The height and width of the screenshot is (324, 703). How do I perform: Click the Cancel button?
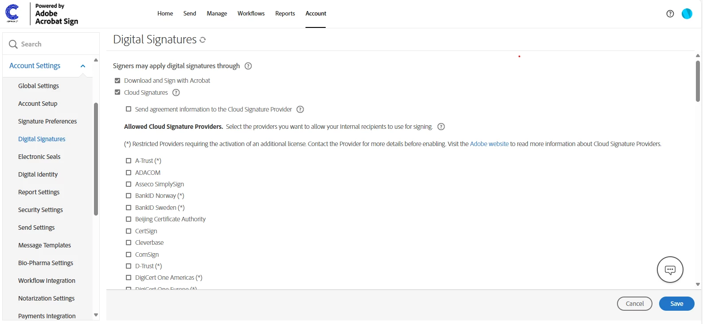click(635, 304)
